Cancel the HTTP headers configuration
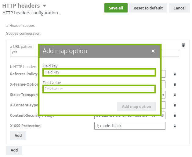Screen dimensions: 192x157 [x=179, y=8]
